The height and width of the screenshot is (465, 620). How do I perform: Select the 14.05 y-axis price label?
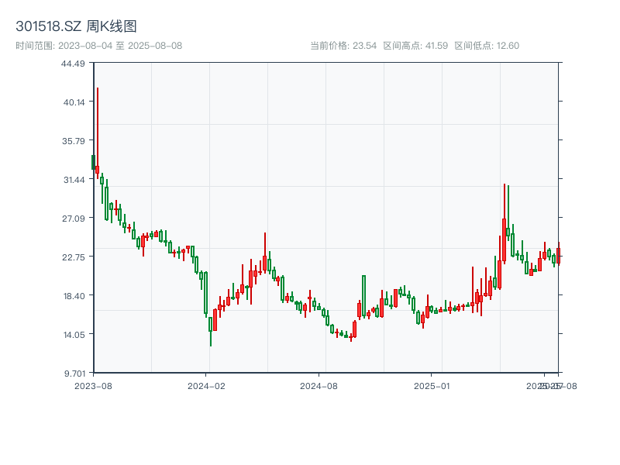73,335
